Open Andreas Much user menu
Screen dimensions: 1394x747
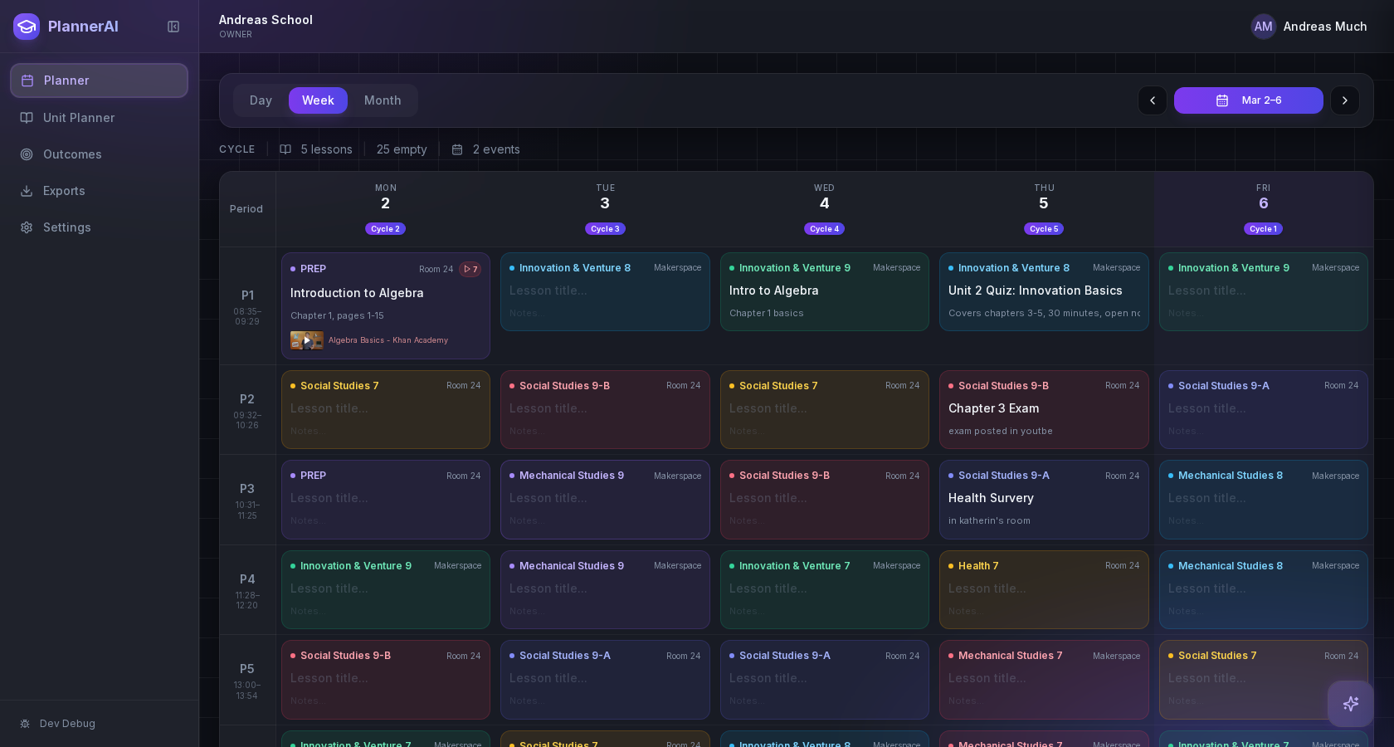tap(1324, 27)
